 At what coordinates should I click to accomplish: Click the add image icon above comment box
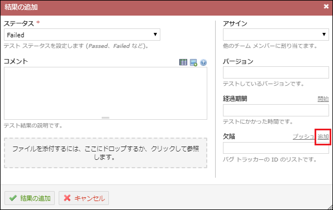193,62
